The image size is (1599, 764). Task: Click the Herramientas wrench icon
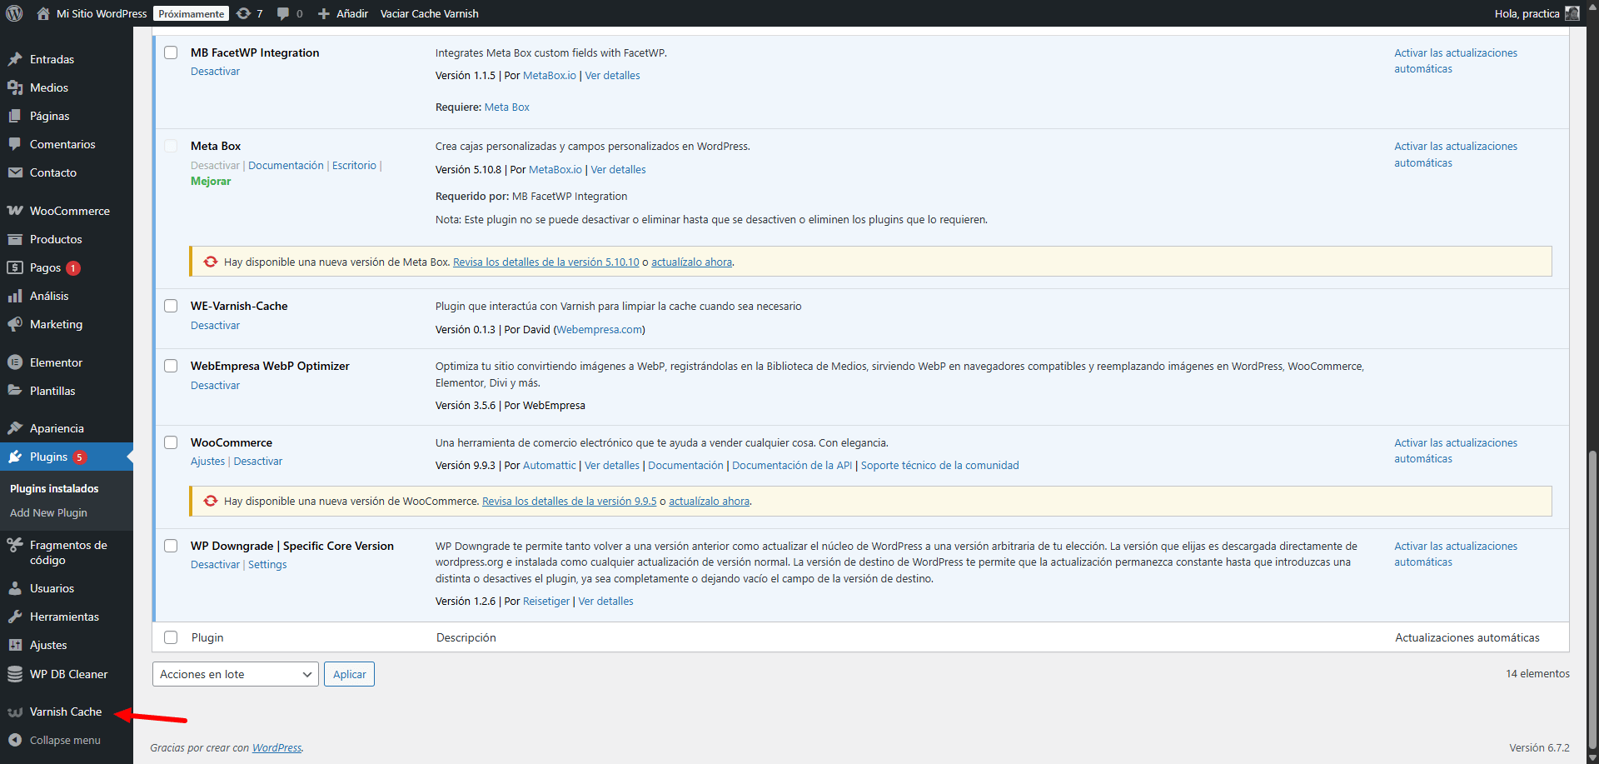[15, 617]
